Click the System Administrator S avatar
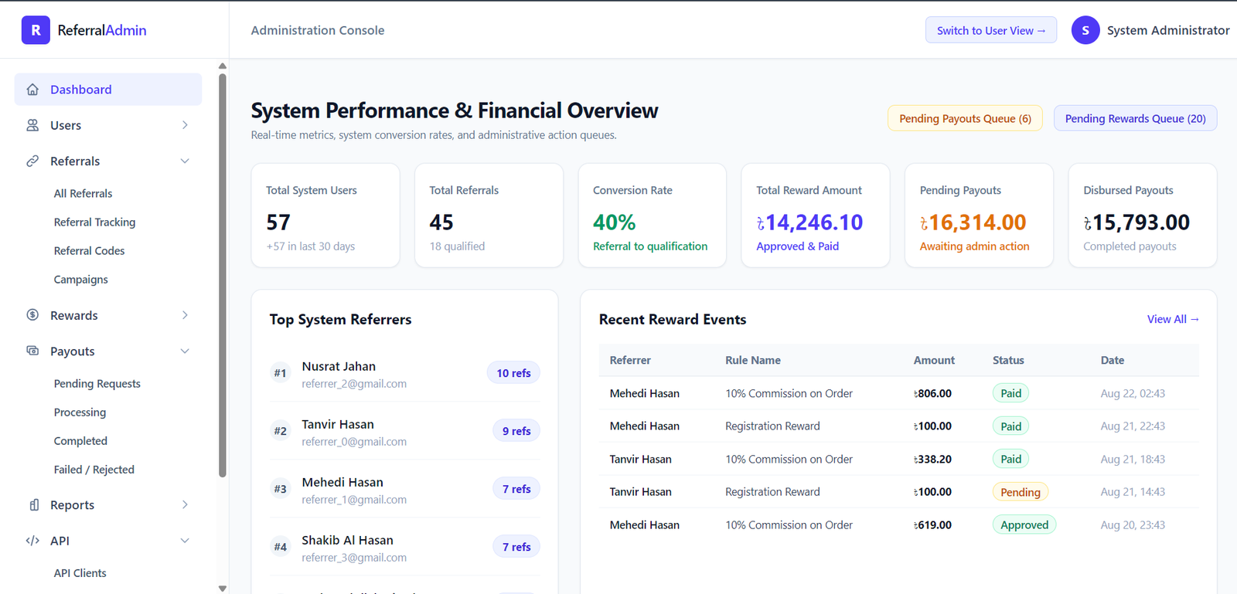Screen dimensions: 1237x594 pyautogui.click(x=1085, y=30)
